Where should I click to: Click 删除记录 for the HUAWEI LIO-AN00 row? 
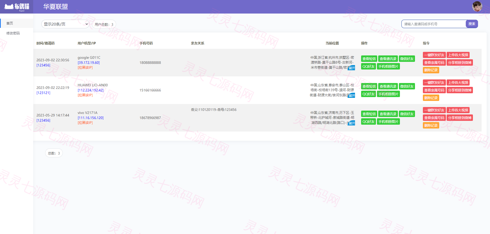(431, 98)
